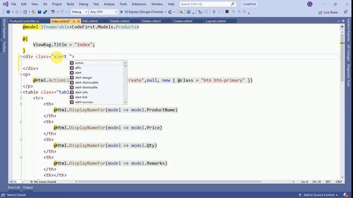Switch to the ProductsController.cs tab

click(24, 21)
